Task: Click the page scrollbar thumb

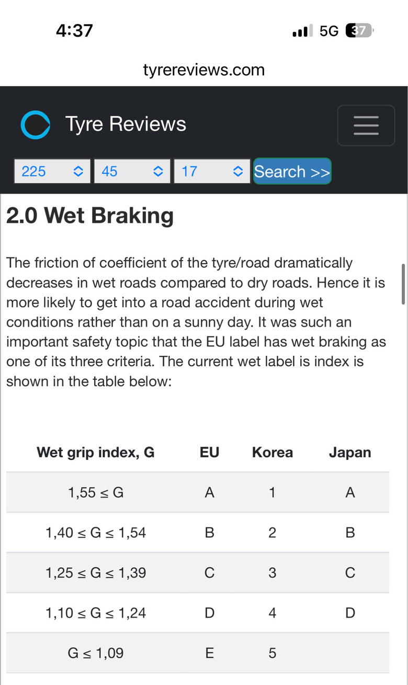Action: [x=403, y=284]
